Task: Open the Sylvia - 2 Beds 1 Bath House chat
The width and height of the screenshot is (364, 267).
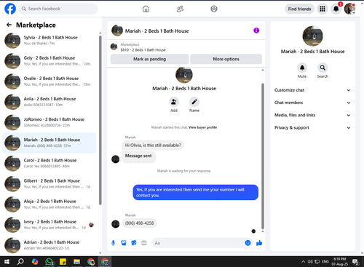Action: [x=49, y=40]
